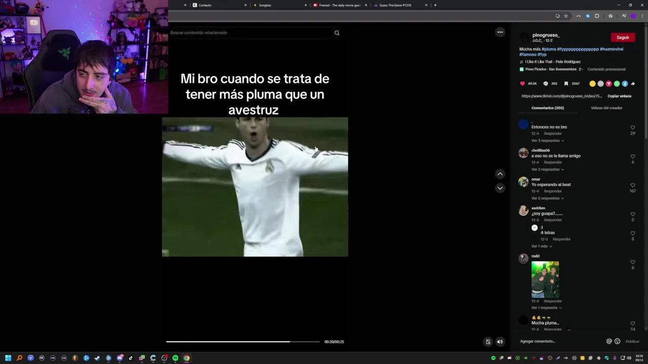Seek on the video progress bar
This screenshot has height=364, width=648.
pyautogui.click(x=243, y=342)
